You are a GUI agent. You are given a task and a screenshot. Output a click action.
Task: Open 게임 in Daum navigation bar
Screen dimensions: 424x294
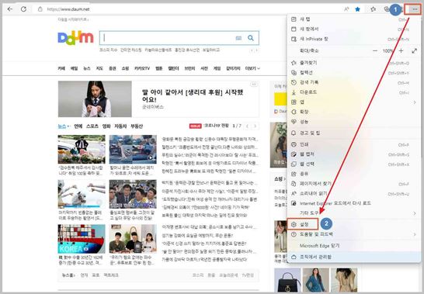pyautogui.click(x=217, y=68)
